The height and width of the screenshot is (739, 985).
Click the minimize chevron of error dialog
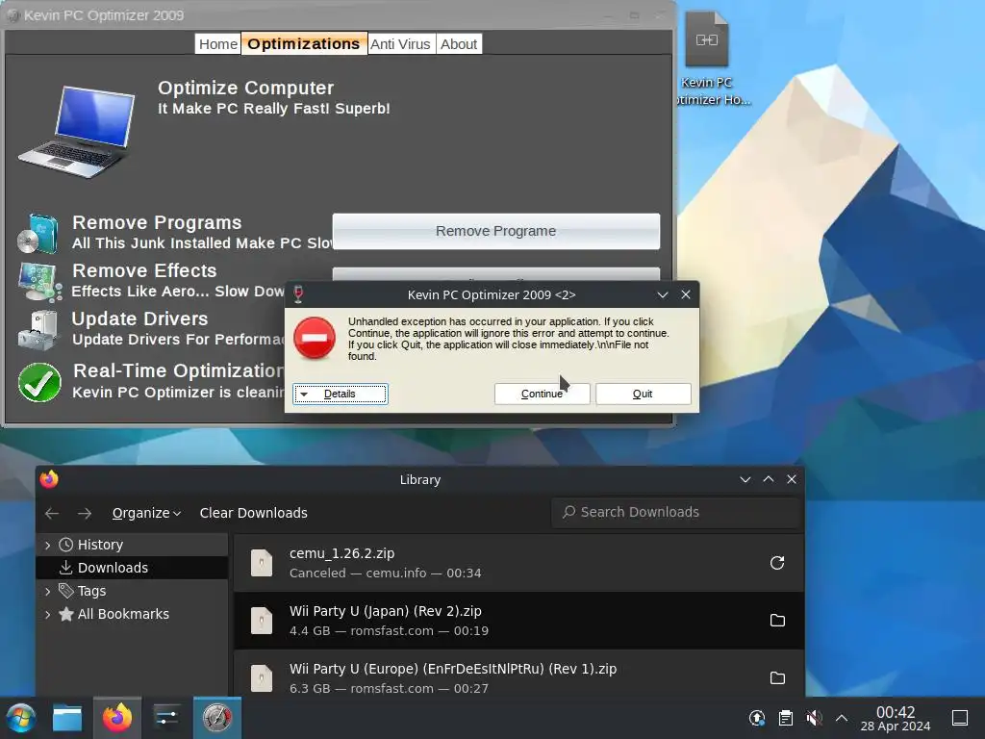point(662,294)
